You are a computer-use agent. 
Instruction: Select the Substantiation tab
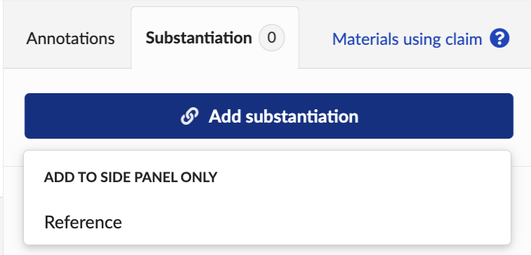(215, 38)
